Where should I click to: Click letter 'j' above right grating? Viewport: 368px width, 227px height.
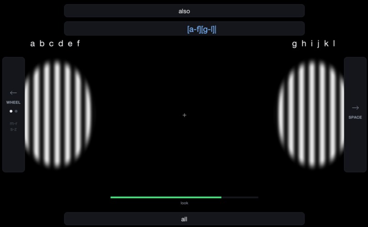coord(319,44)
